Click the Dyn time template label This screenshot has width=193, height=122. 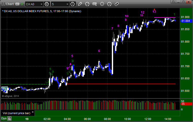tap(4, 118)
